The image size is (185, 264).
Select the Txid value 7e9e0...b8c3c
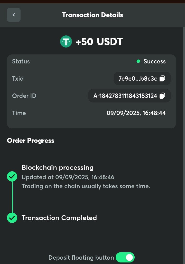[138, 79]
